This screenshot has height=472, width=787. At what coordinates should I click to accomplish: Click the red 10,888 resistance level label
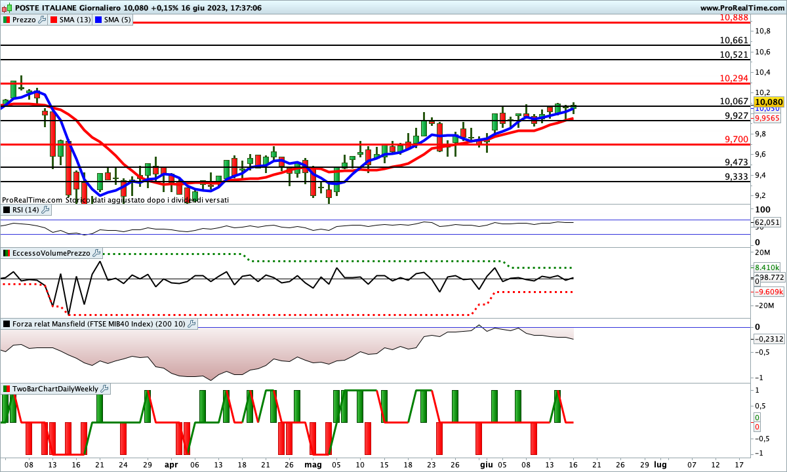click(734, 17)
